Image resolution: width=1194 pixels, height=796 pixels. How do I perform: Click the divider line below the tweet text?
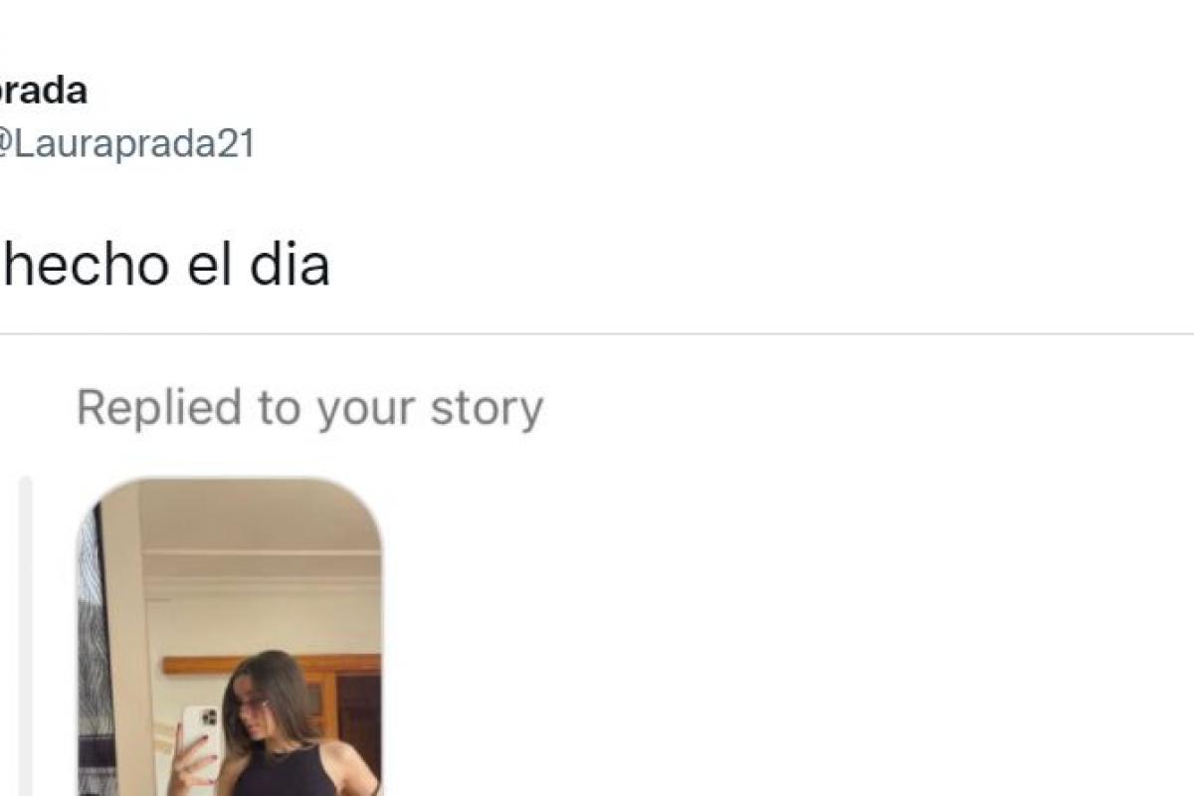click(x=597, y=334)
